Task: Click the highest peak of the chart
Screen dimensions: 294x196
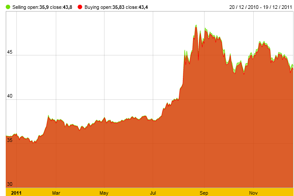Action: click(x=196, y=26)
